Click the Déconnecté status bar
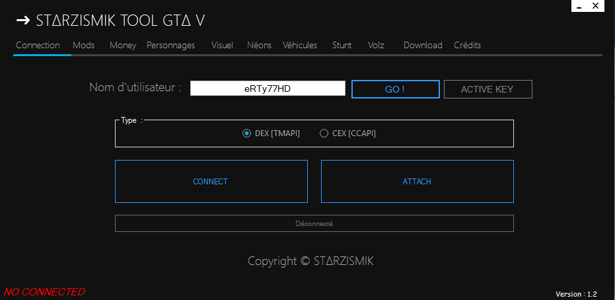The image size is (615, 300). [314, 223]
